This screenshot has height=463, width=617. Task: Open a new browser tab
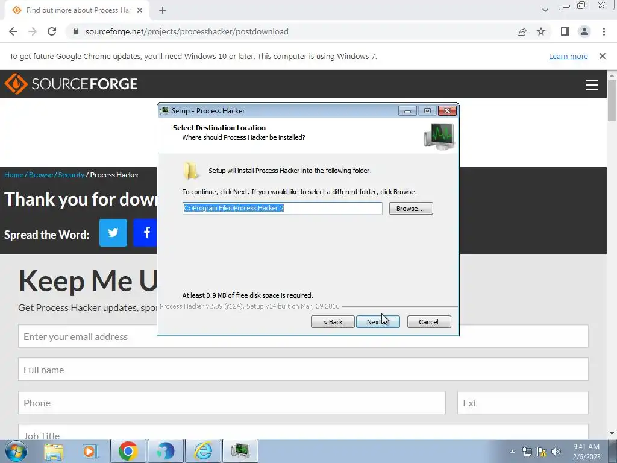point(163,10)
